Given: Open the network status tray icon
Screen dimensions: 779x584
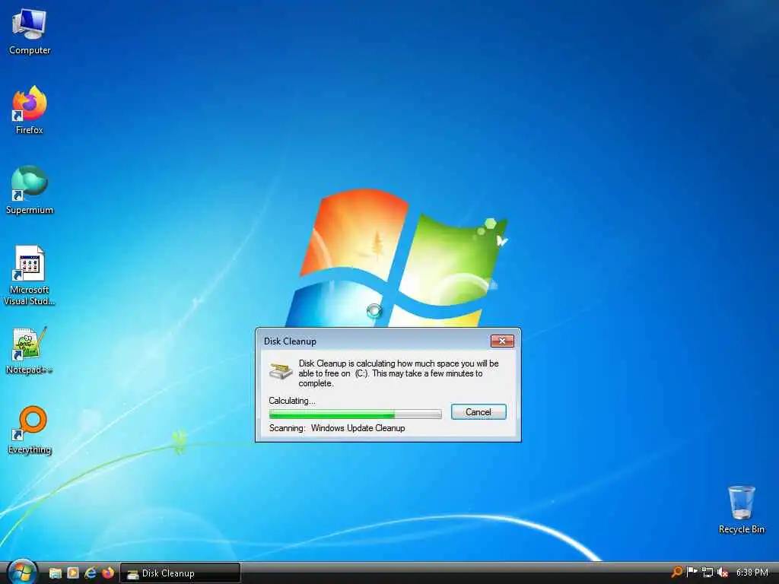Looking at the screenshot, I should click(707, 573).
